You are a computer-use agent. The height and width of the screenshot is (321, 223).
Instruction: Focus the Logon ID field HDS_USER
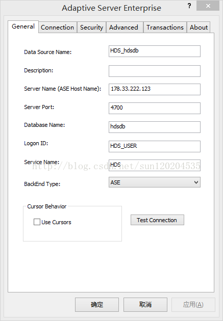pyautogui.click(x=155, y=146)
